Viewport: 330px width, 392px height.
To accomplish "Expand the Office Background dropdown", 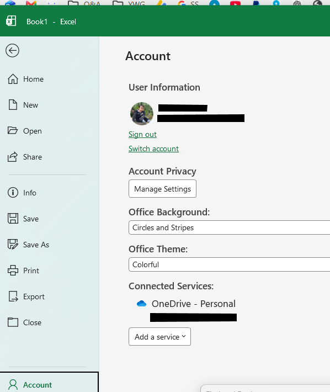I will pyautogui.click(x=229, y=227).
